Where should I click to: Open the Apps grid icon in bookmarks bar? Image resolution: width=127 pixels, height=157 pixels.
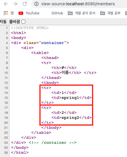[6, 13]
